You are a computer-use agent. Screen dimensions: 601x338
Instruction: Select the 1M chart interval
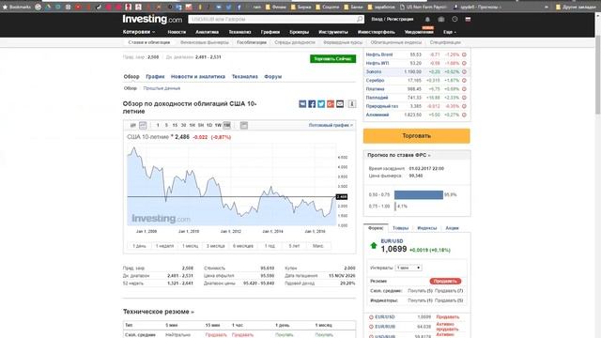point(227,125)
